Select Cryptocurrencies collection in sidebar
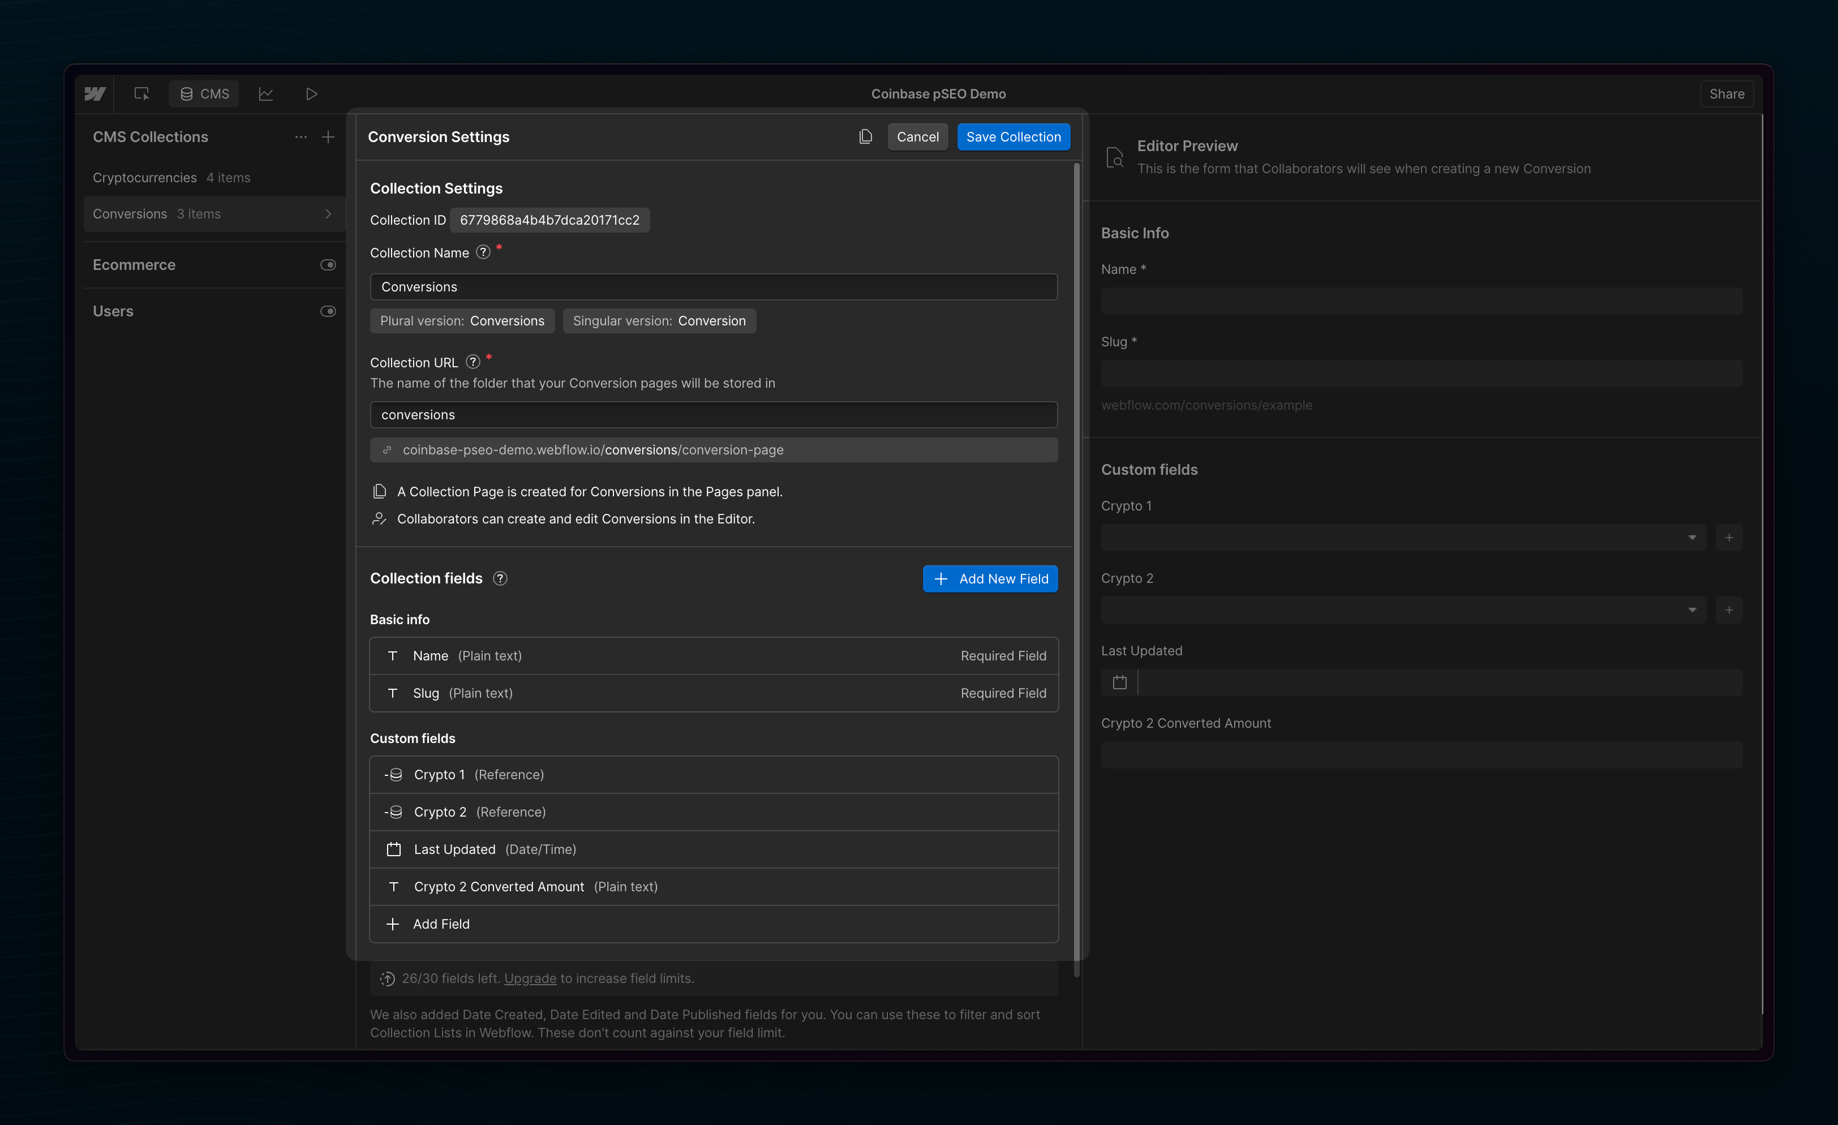The image size is (1838, 1125). pyautogui.click(x=145, y=178)
